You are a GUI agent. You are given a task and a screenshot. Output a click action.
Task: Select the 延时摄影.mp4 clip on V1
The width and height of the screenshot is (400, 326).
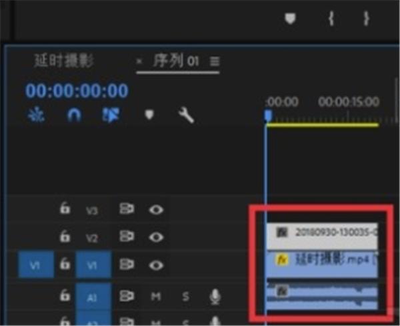pyautogui.click(x=322, y=265)
